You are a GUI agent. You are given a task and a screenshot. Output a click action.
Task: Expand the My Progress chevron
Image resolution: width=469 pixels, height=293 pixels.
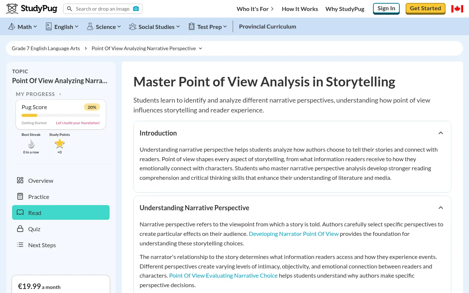[x=60, y=94]
